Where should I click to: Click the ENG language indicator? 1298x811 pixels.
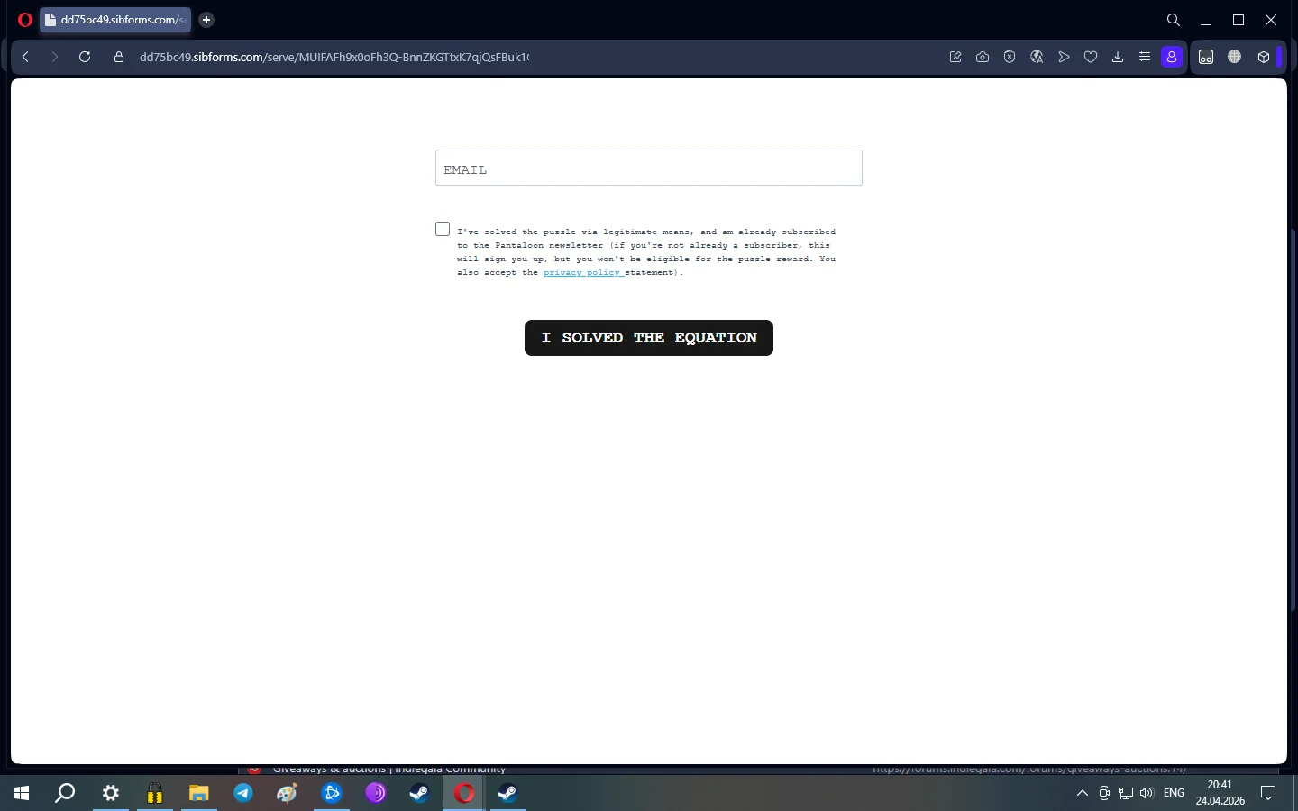click(1174, 793)
